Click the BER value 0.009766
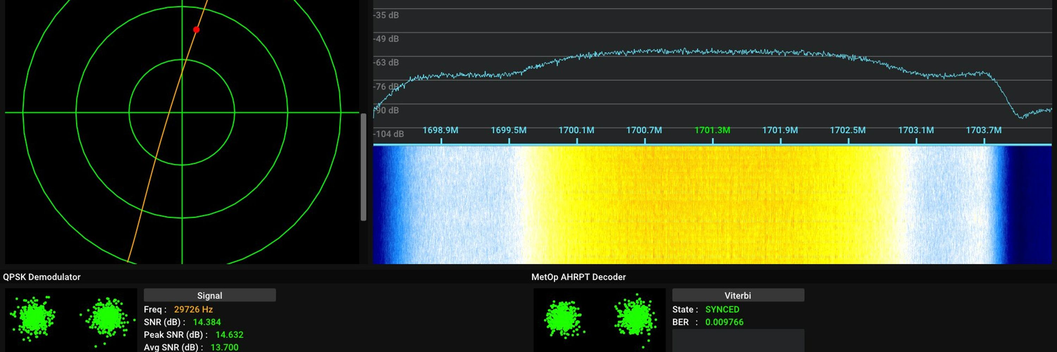The height and width of the screenshot is (352, 1057). 724,322
